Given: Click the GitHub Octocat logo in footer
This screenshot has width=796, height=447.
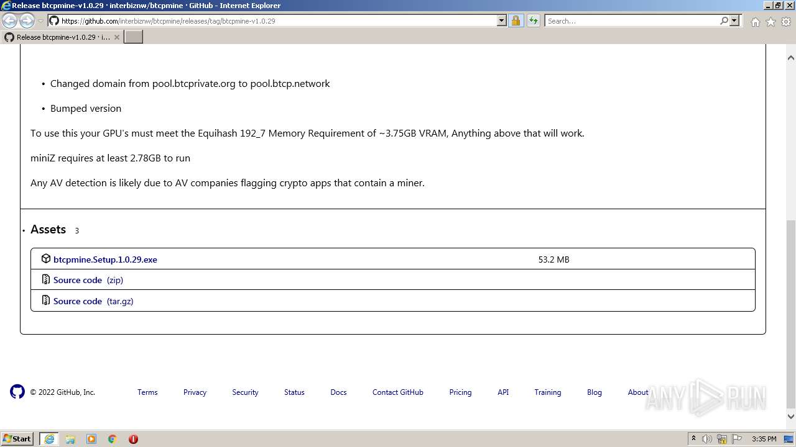Looking at the screenshot, I should coord(17,392).
